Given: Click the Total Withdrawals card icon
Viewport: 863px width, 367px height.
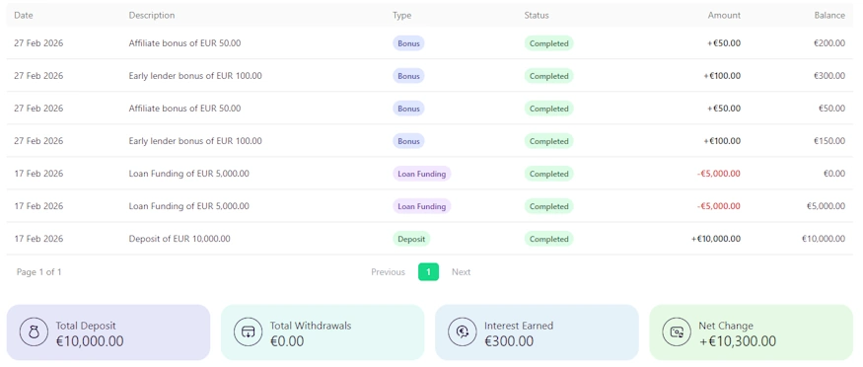Looking at the screenshot, I should (x=248, y=332).
